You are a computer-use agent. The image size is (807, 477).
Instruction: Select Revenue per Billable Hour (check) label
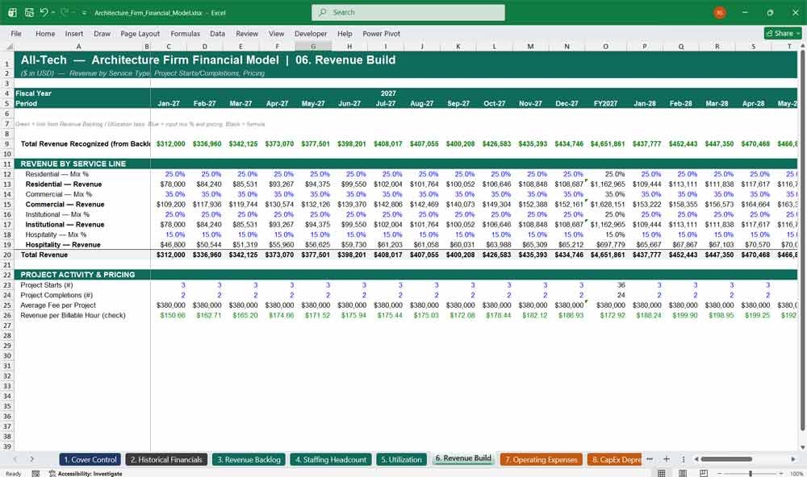click(x=73, y=316)
